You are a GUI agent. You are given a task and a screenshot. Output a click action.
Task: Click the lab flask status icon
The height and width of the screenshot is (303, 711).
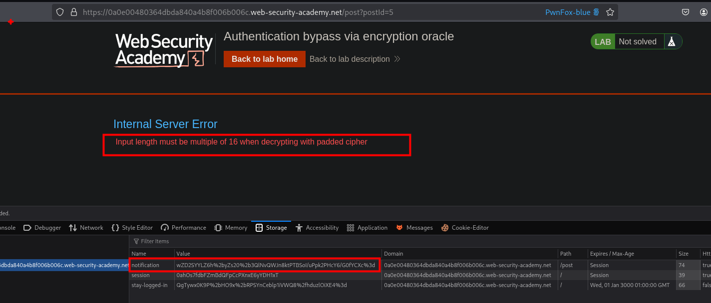[672, 42]
